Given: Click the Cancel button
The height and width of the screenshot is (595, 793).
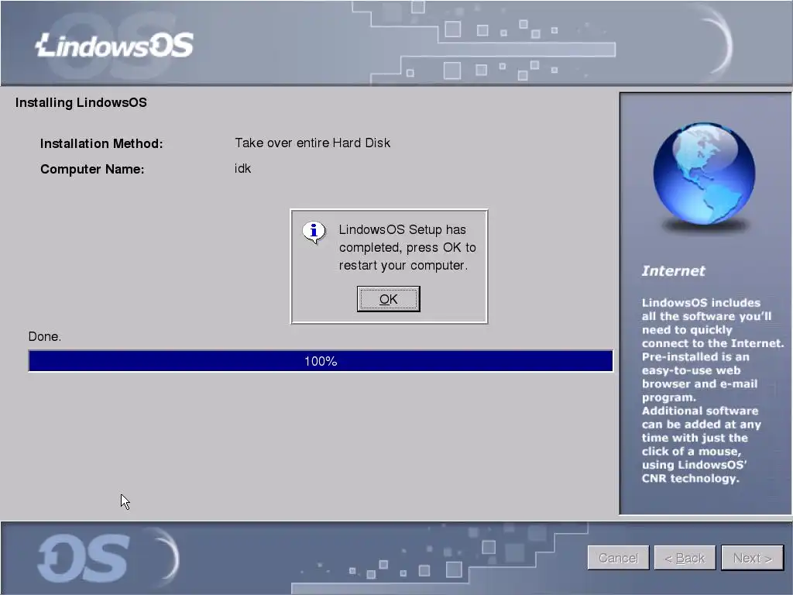Looking at the screenshot, I should click(x=618, y=558).
